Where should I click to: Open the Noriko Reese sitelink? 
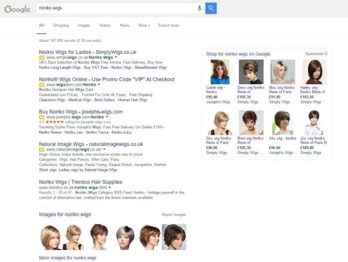[x=50, y=132]
